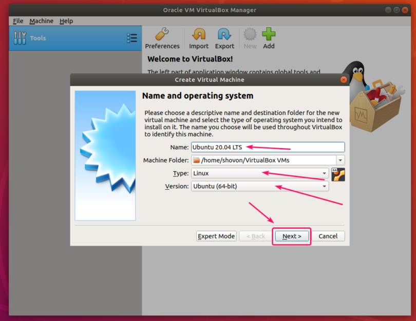
Task: Click the Back button
Action: point(256,236)
